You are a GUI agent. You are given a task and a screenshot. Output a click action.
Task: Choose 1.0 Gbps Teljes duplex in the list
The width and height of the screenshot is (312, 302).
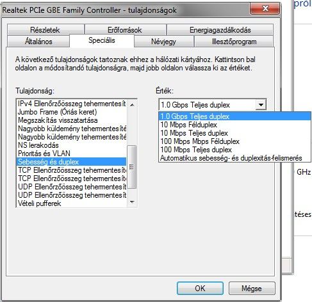pos(234,116)
